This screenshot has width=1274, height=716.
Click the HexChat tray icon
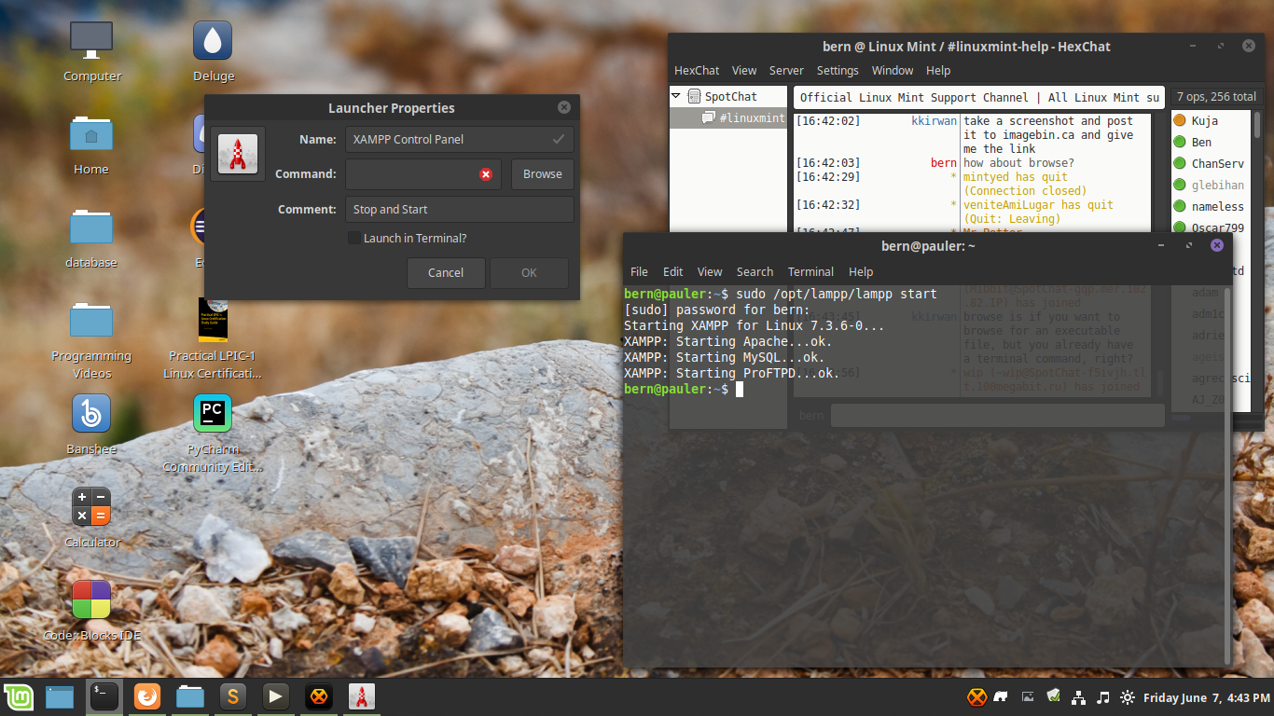(x=976, y=696)
